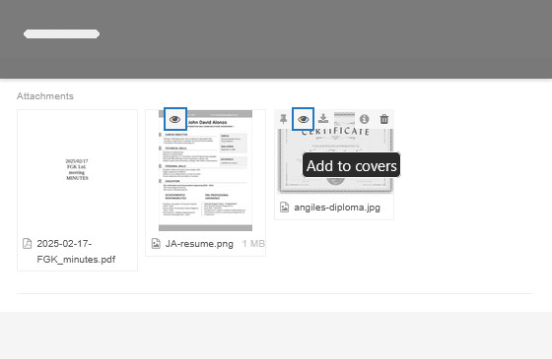Toggle cover eye icon on JA-resume.png

pyautogui.click(x=175, y=119)
